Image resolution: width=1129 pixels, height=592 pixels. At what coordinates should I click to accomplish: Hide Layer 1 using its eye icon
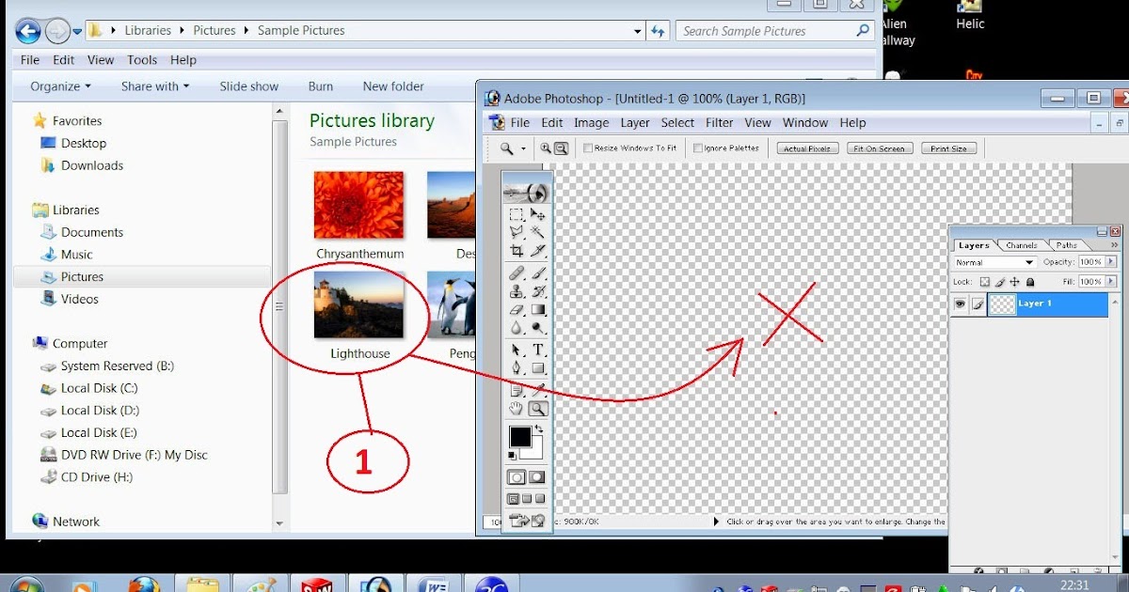(959, 304)
